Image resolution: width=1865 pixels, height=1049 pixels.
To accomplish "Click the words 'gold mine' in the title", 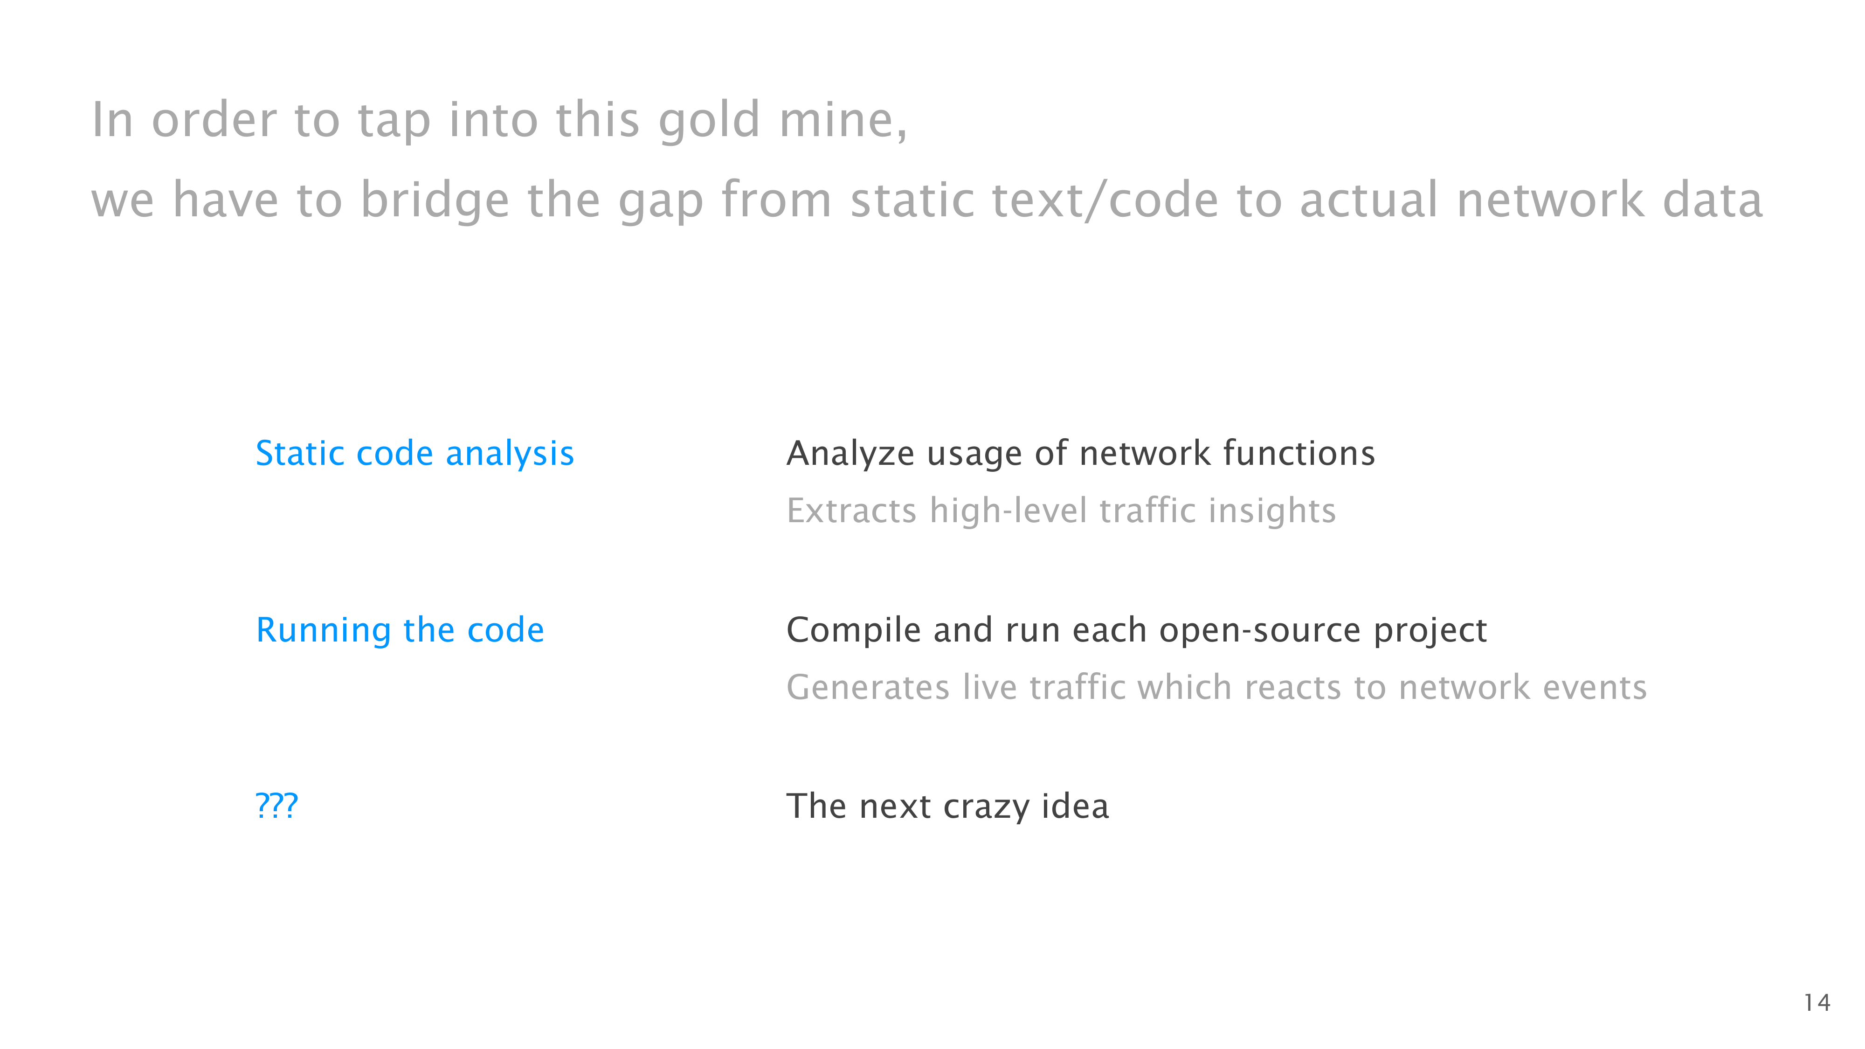I will 781,119.
